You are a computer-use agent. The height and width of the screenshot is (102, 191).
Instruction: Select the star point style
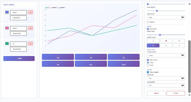pos(166,45)
